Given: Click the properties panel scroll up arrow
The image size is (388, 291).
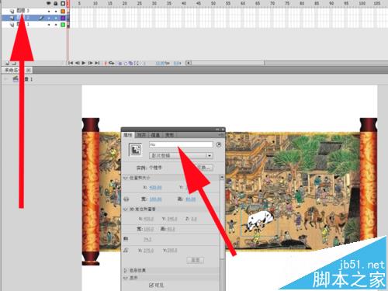Looking at the screenshot, I should (x=222, y=178).
